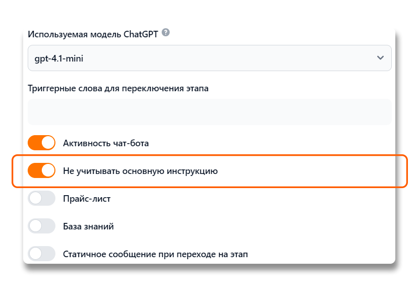Disable the Активность чат-бота toggle
419x295 pixels.
tap(41, 143)
